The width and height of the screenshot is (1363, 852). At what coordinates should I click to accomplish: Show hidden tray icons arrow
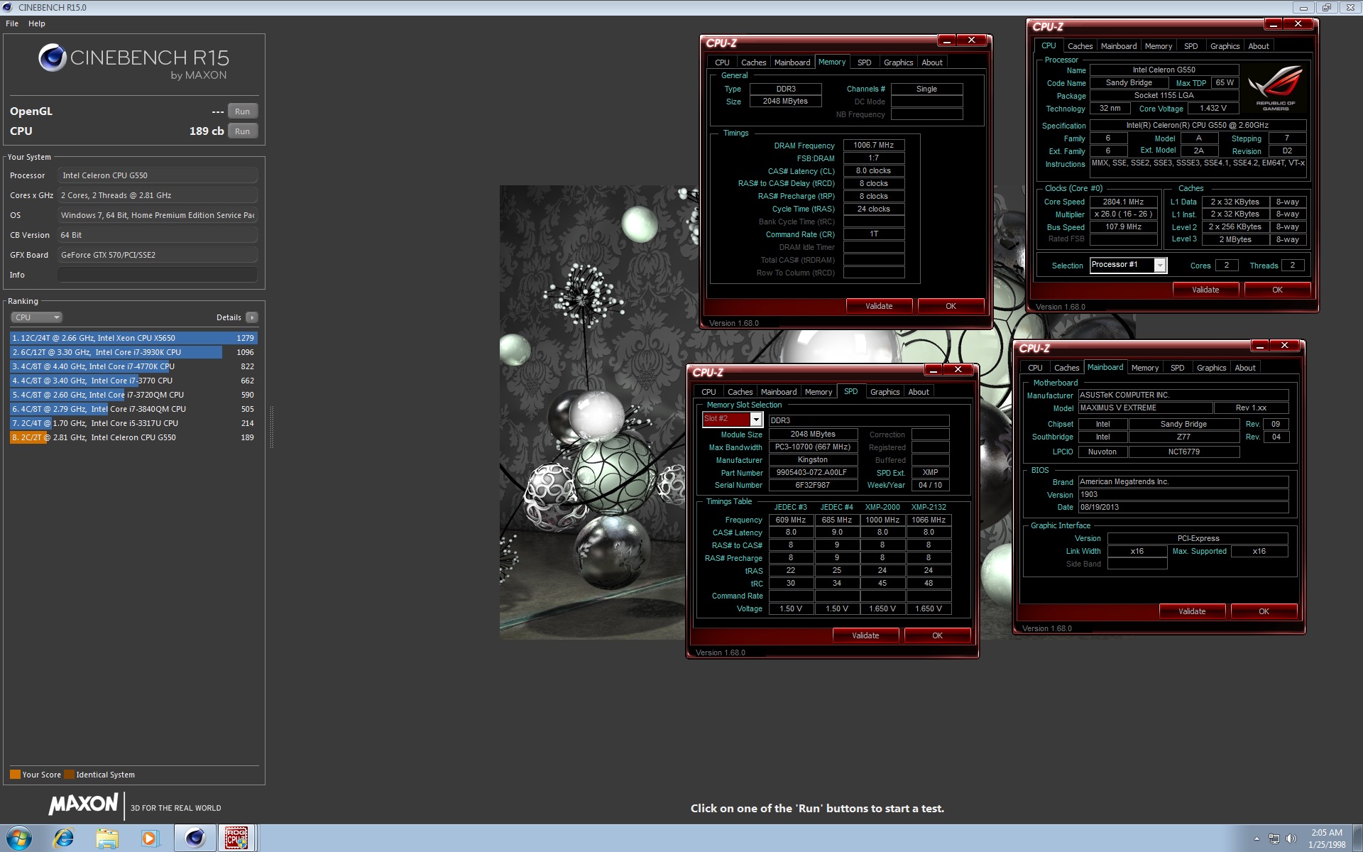(x=1257, y=839)
